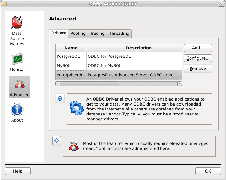Click Add... to add a driver
The image size is (226, 180).
pyautogui.click(x=198, y=48)
